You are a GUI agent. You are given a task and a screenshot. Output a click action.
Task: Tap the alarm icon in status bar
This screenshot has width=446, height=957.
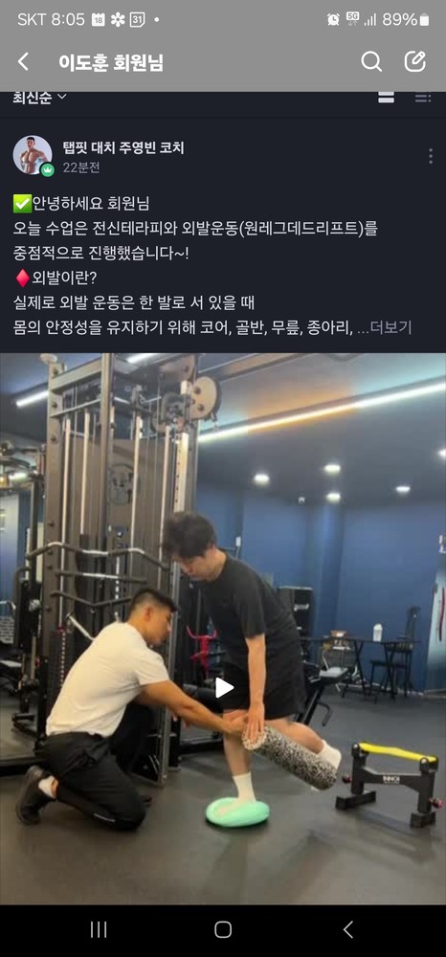point(333,19)
